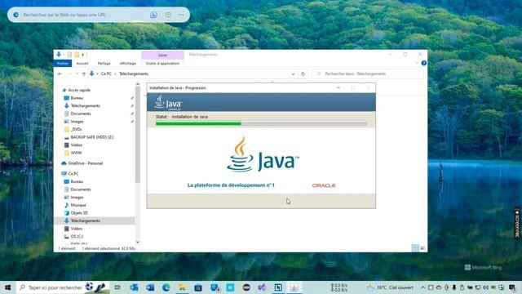Focus the Rechercher dans Téléchargements search box
Viewport: 522px width, 294px height.
[x=368, y=73]
